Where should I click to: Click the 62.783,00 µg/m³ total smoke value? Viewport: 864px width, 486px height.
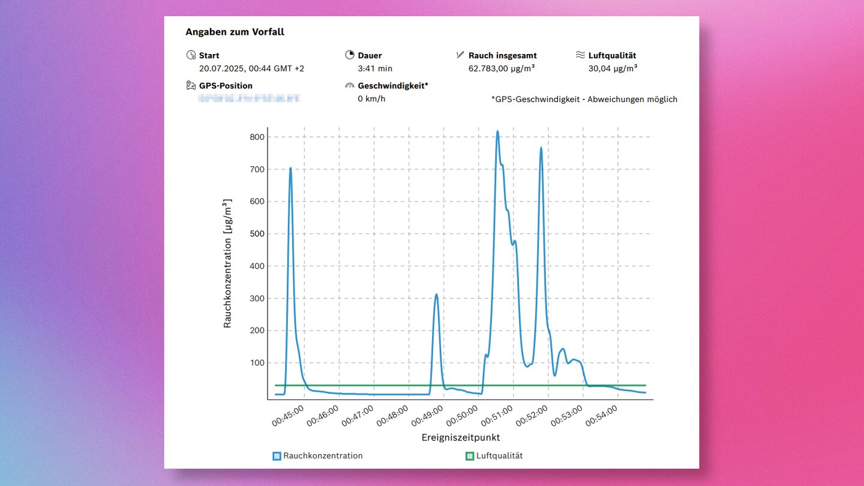click(501, 68)
